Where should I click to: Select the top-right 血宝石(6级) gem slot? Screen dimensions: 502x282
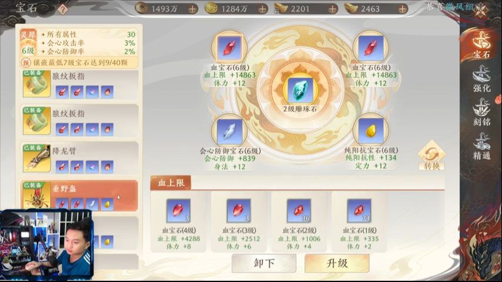click(x=371, y=48)
